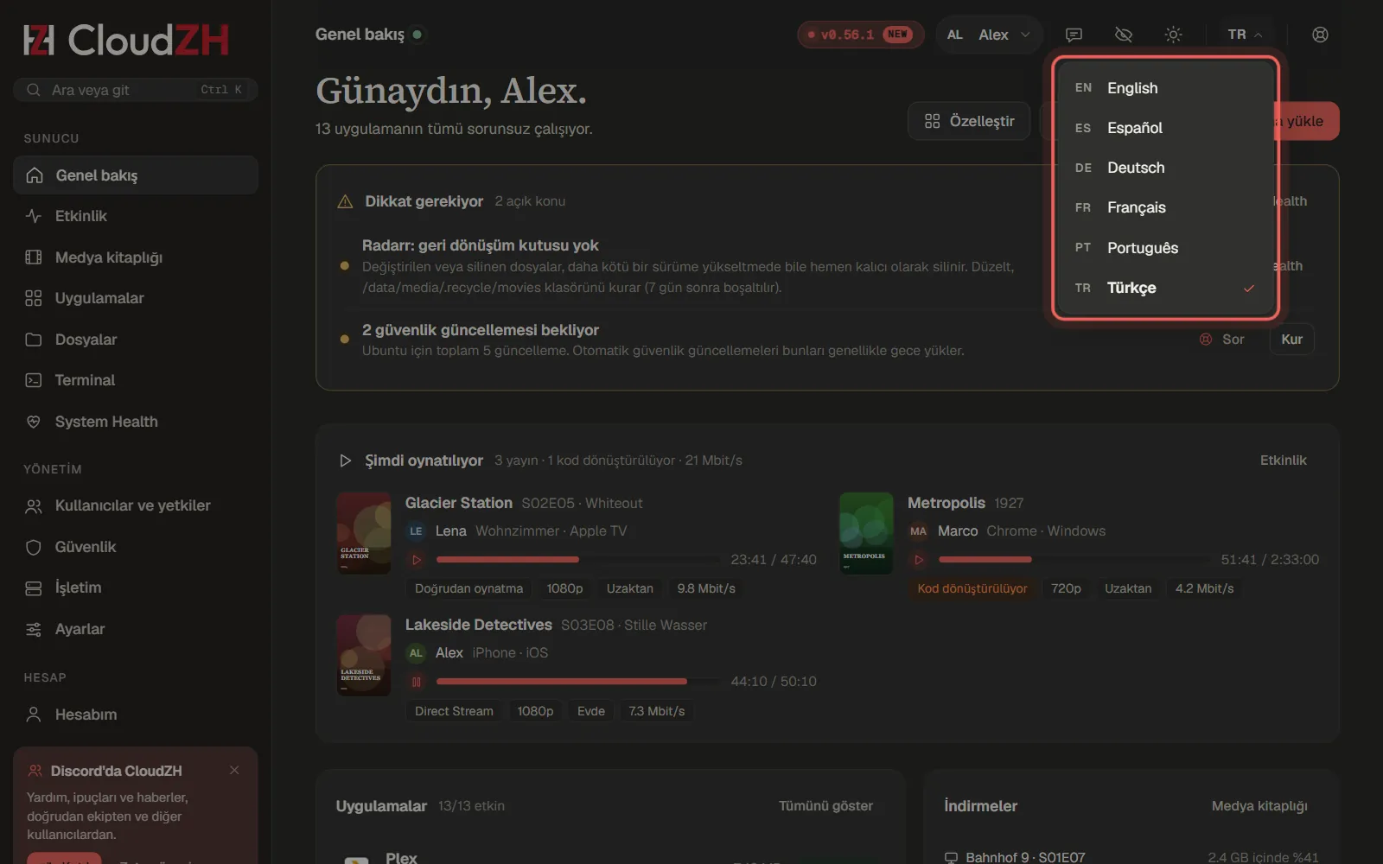Open Medya kitaplığı in sidebar
Image resolution: width=1383 pixels, height=864 pixels.
point(136,257)
